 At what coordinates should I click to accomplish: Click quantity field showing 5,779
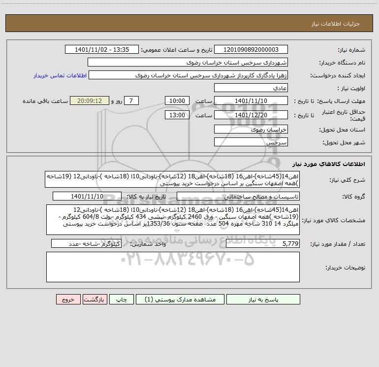pos(263,243)
